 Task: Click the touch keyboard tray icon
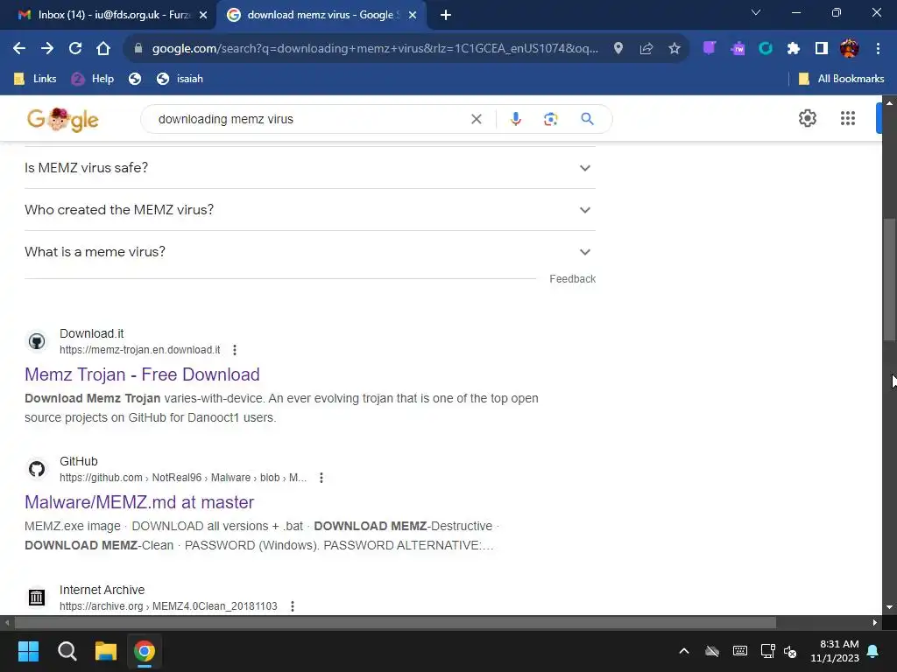739,651
